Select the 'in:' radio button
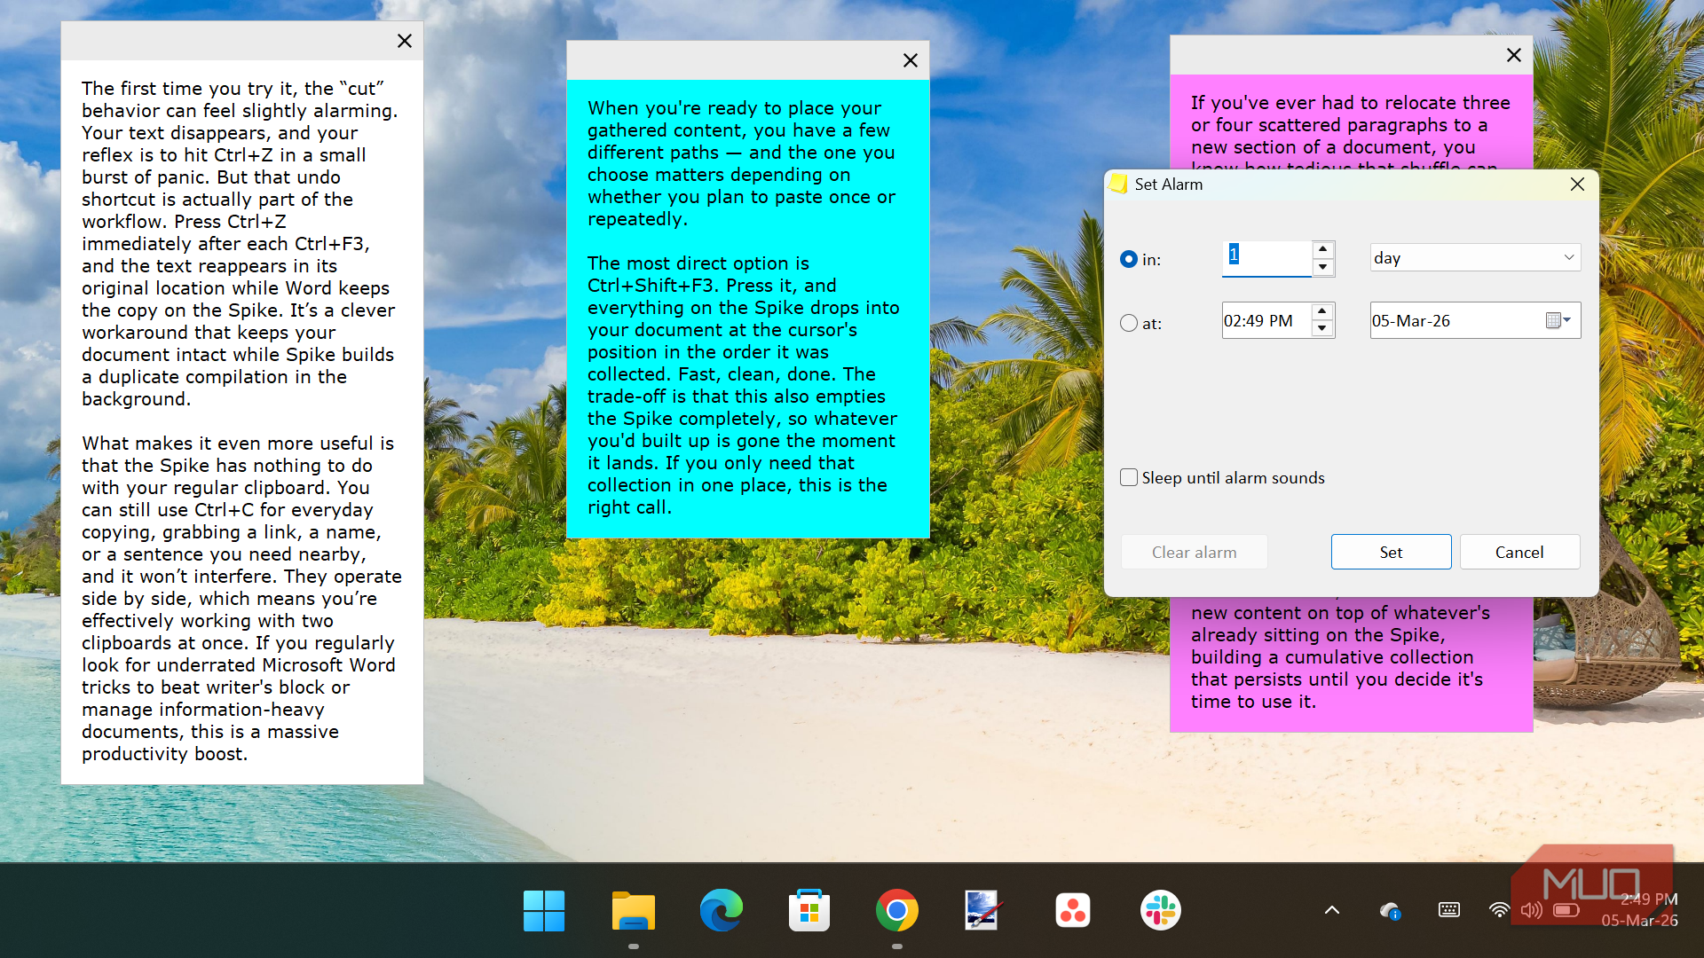 (1128, 259)
